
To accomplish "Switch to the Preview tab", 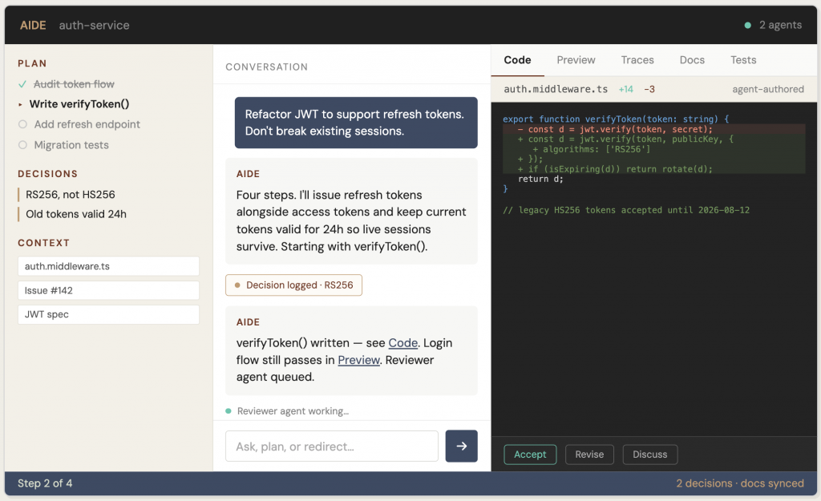I will click(576, 60).
